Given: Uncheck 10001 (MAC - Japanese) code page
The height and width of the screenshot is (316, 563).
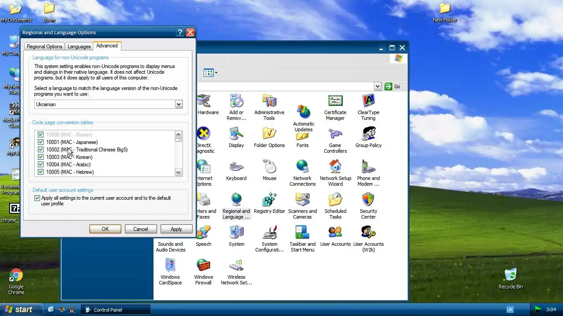Looking at the screenshot, I should (40, 142).
